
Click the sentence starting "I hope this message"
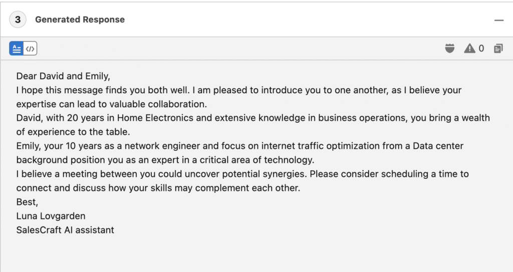tap(238, 91)
